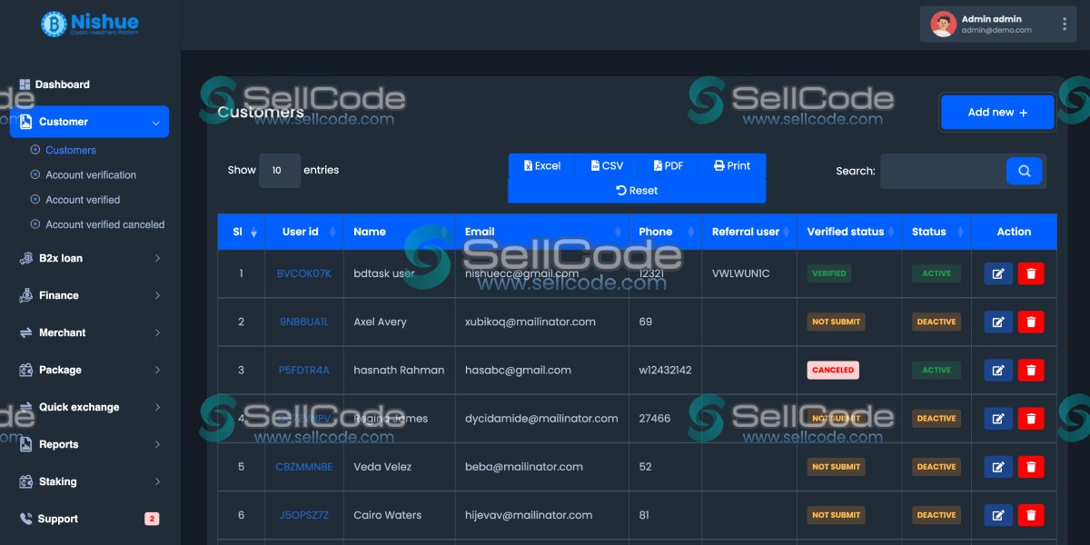Expand the Reports section
This screenshot has height=545, width=1090.
pyautogui.click(x=59, y=444)
